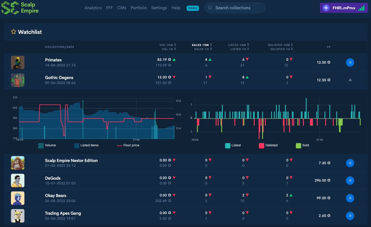The image size is (371, 227).
Task: Open the Okay Bears collection link
Action: [x=56, y=195]
